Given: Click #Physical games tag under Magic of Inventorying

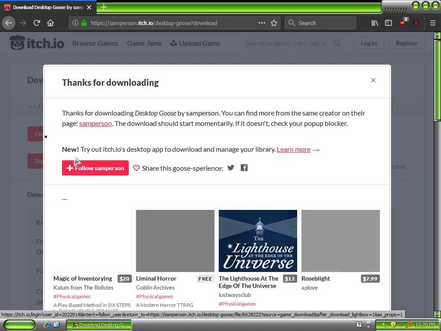Looking at the screenshot, I should point(72,297).
